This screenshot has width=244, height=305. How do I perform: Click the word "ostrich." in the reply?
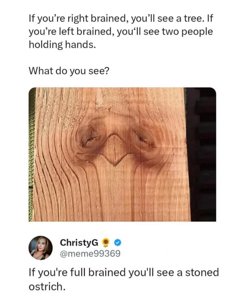click(47, 287)
